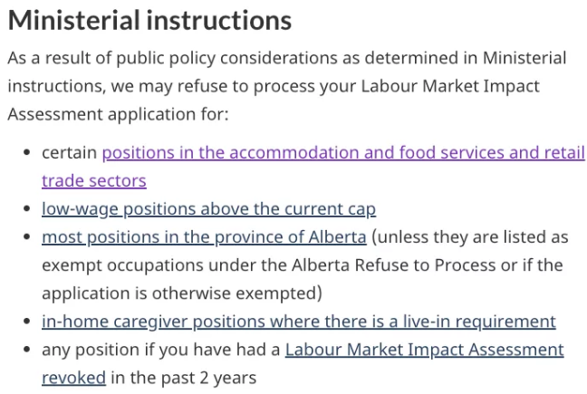Follow most positions in Alberta link
587x394 pixels.
(x=204, y=237)
